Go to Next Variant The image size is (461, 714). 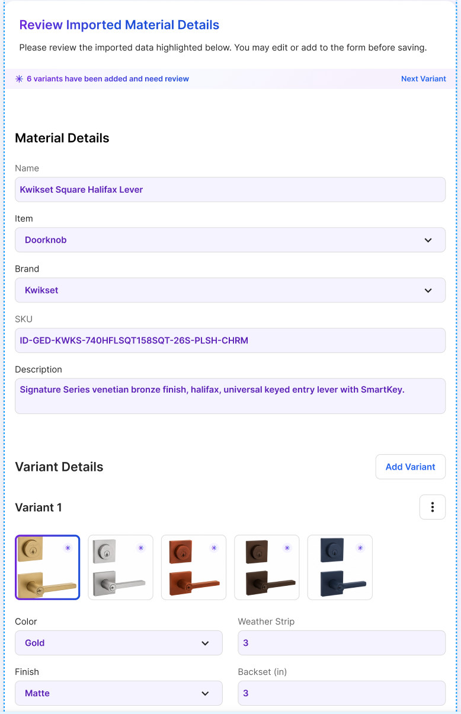[424, 79]
